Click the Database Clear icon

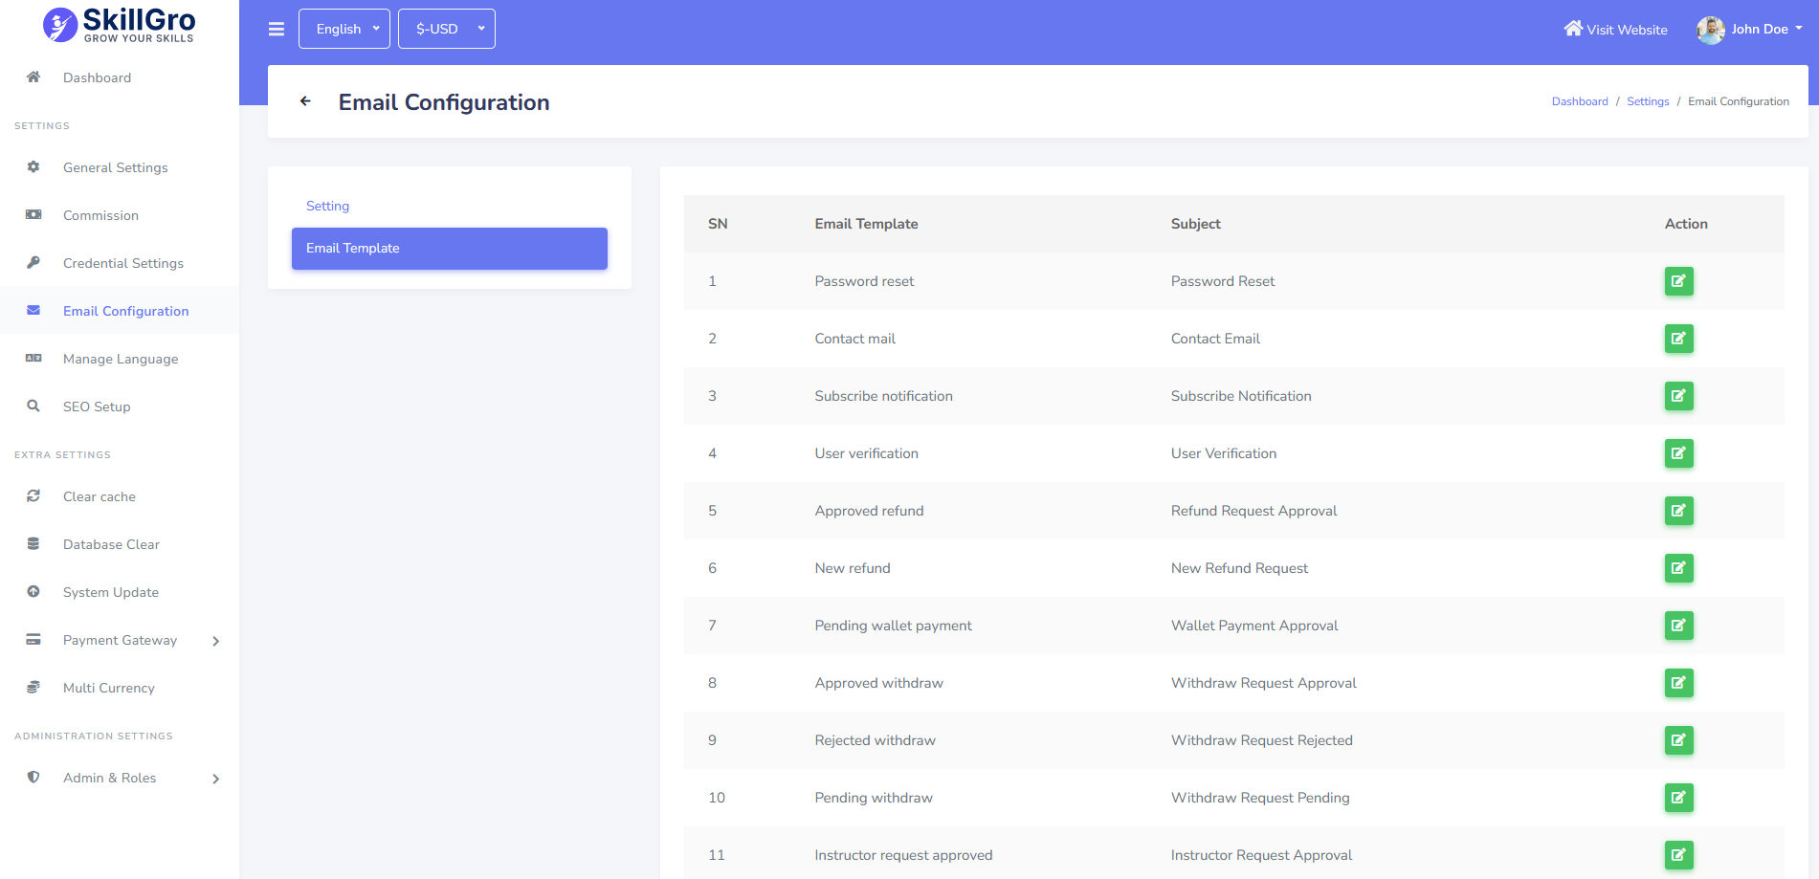pos(33,543)
